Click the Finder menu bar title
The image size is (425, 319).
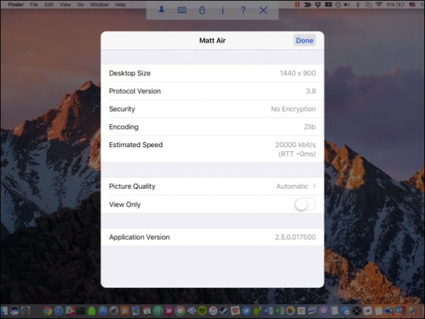click(16, 4)
